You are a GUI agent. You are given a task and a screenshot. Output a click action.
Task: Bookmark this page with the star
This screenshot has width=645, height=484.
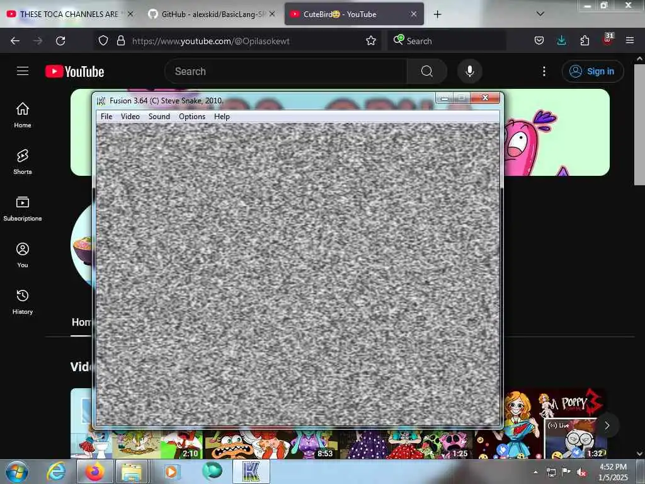(371, 41)
